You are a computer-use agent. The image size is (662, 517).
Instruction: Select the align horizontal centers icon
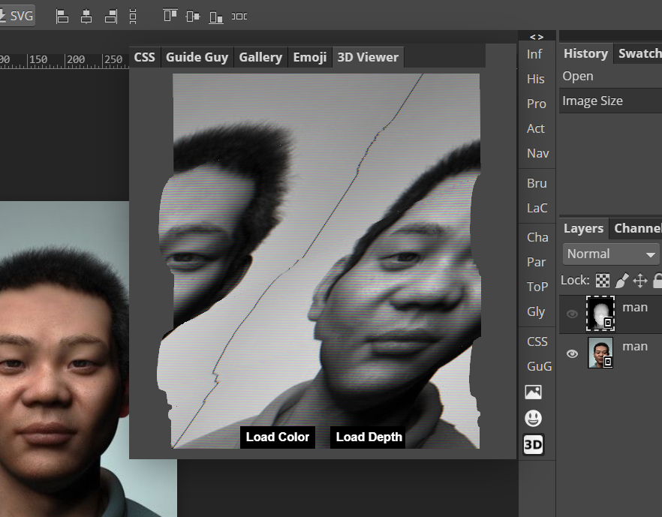86,15
